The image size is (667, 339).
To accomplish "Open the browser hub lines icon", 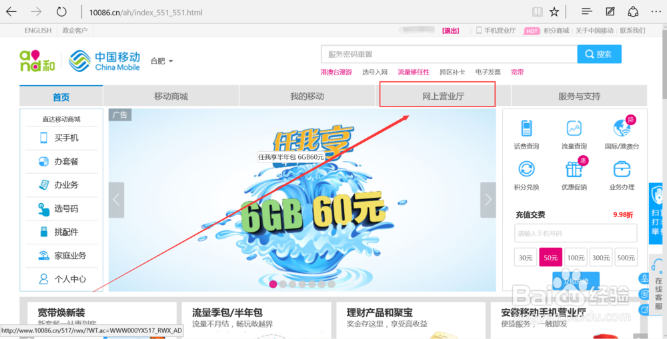I will pyautogui.click(x=587, y=11).
